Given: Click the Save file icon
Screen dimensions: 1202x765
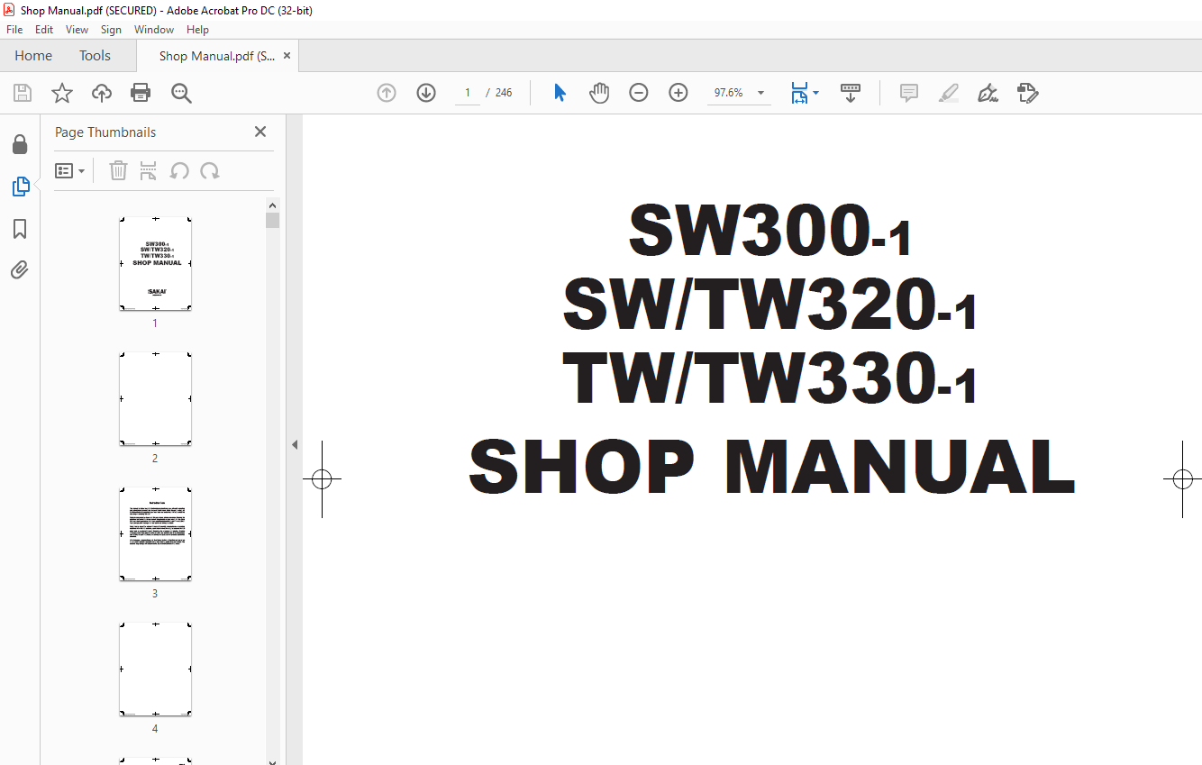Looking at the screenshot, I should coord(23,93).
